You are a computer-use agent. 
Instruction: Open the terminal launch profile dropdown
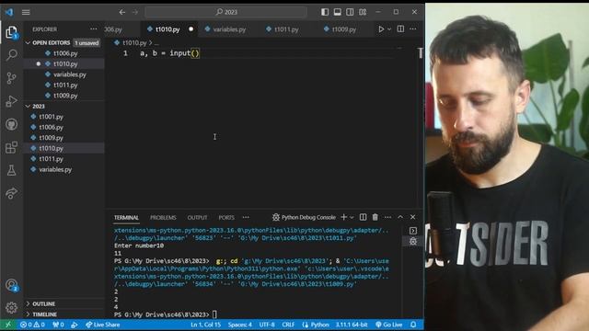pyautogui.click(x=352, y=217)
